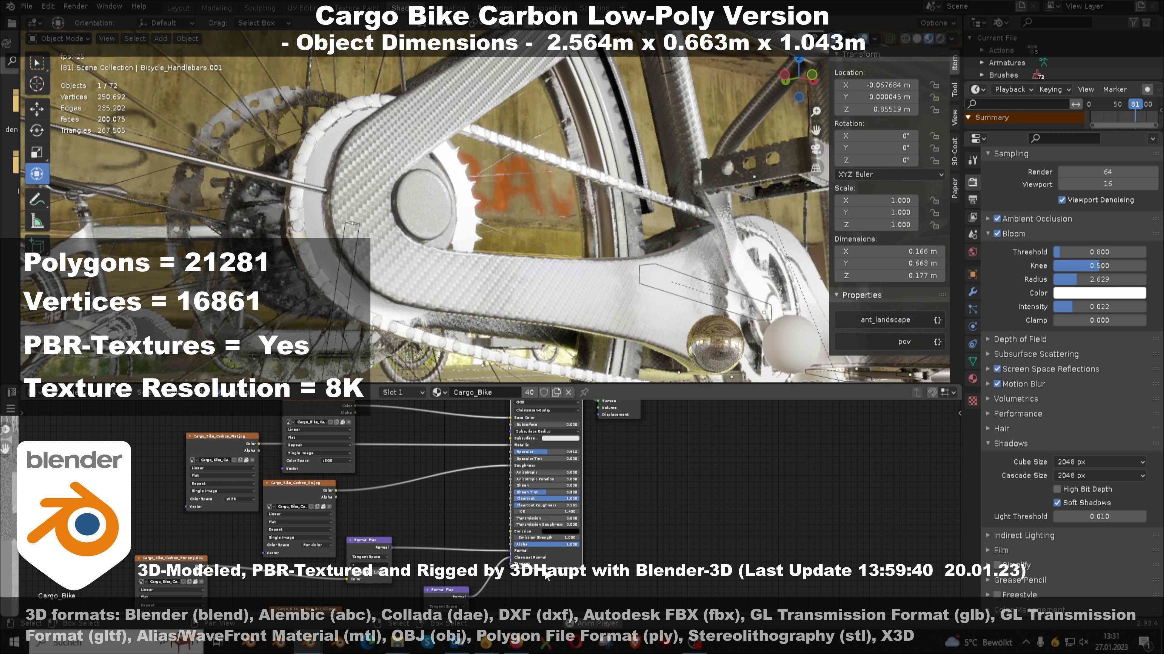1164x654 pixels.
Task: Toggle lock on Location X
Action: click(x=935, y=85)
